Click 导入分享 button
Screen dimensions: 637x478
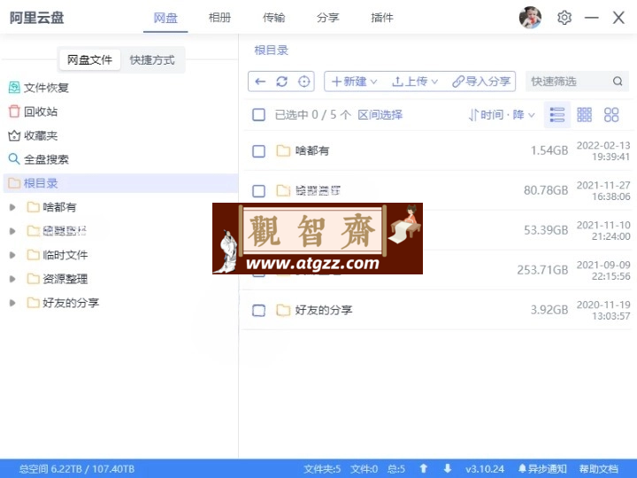(481, 81)
